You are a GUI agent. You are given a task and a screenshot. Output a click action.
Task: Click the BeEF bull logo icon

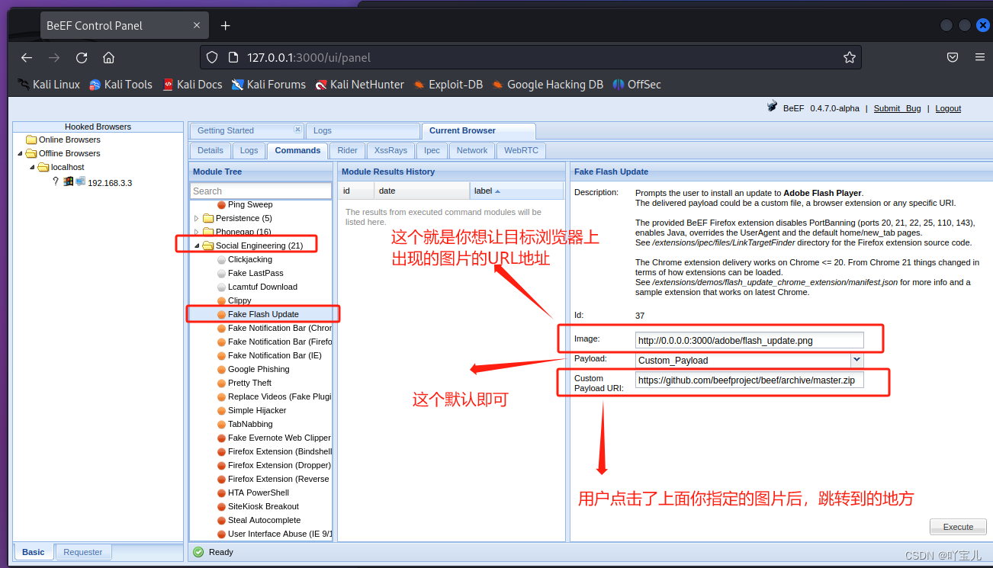771,108
